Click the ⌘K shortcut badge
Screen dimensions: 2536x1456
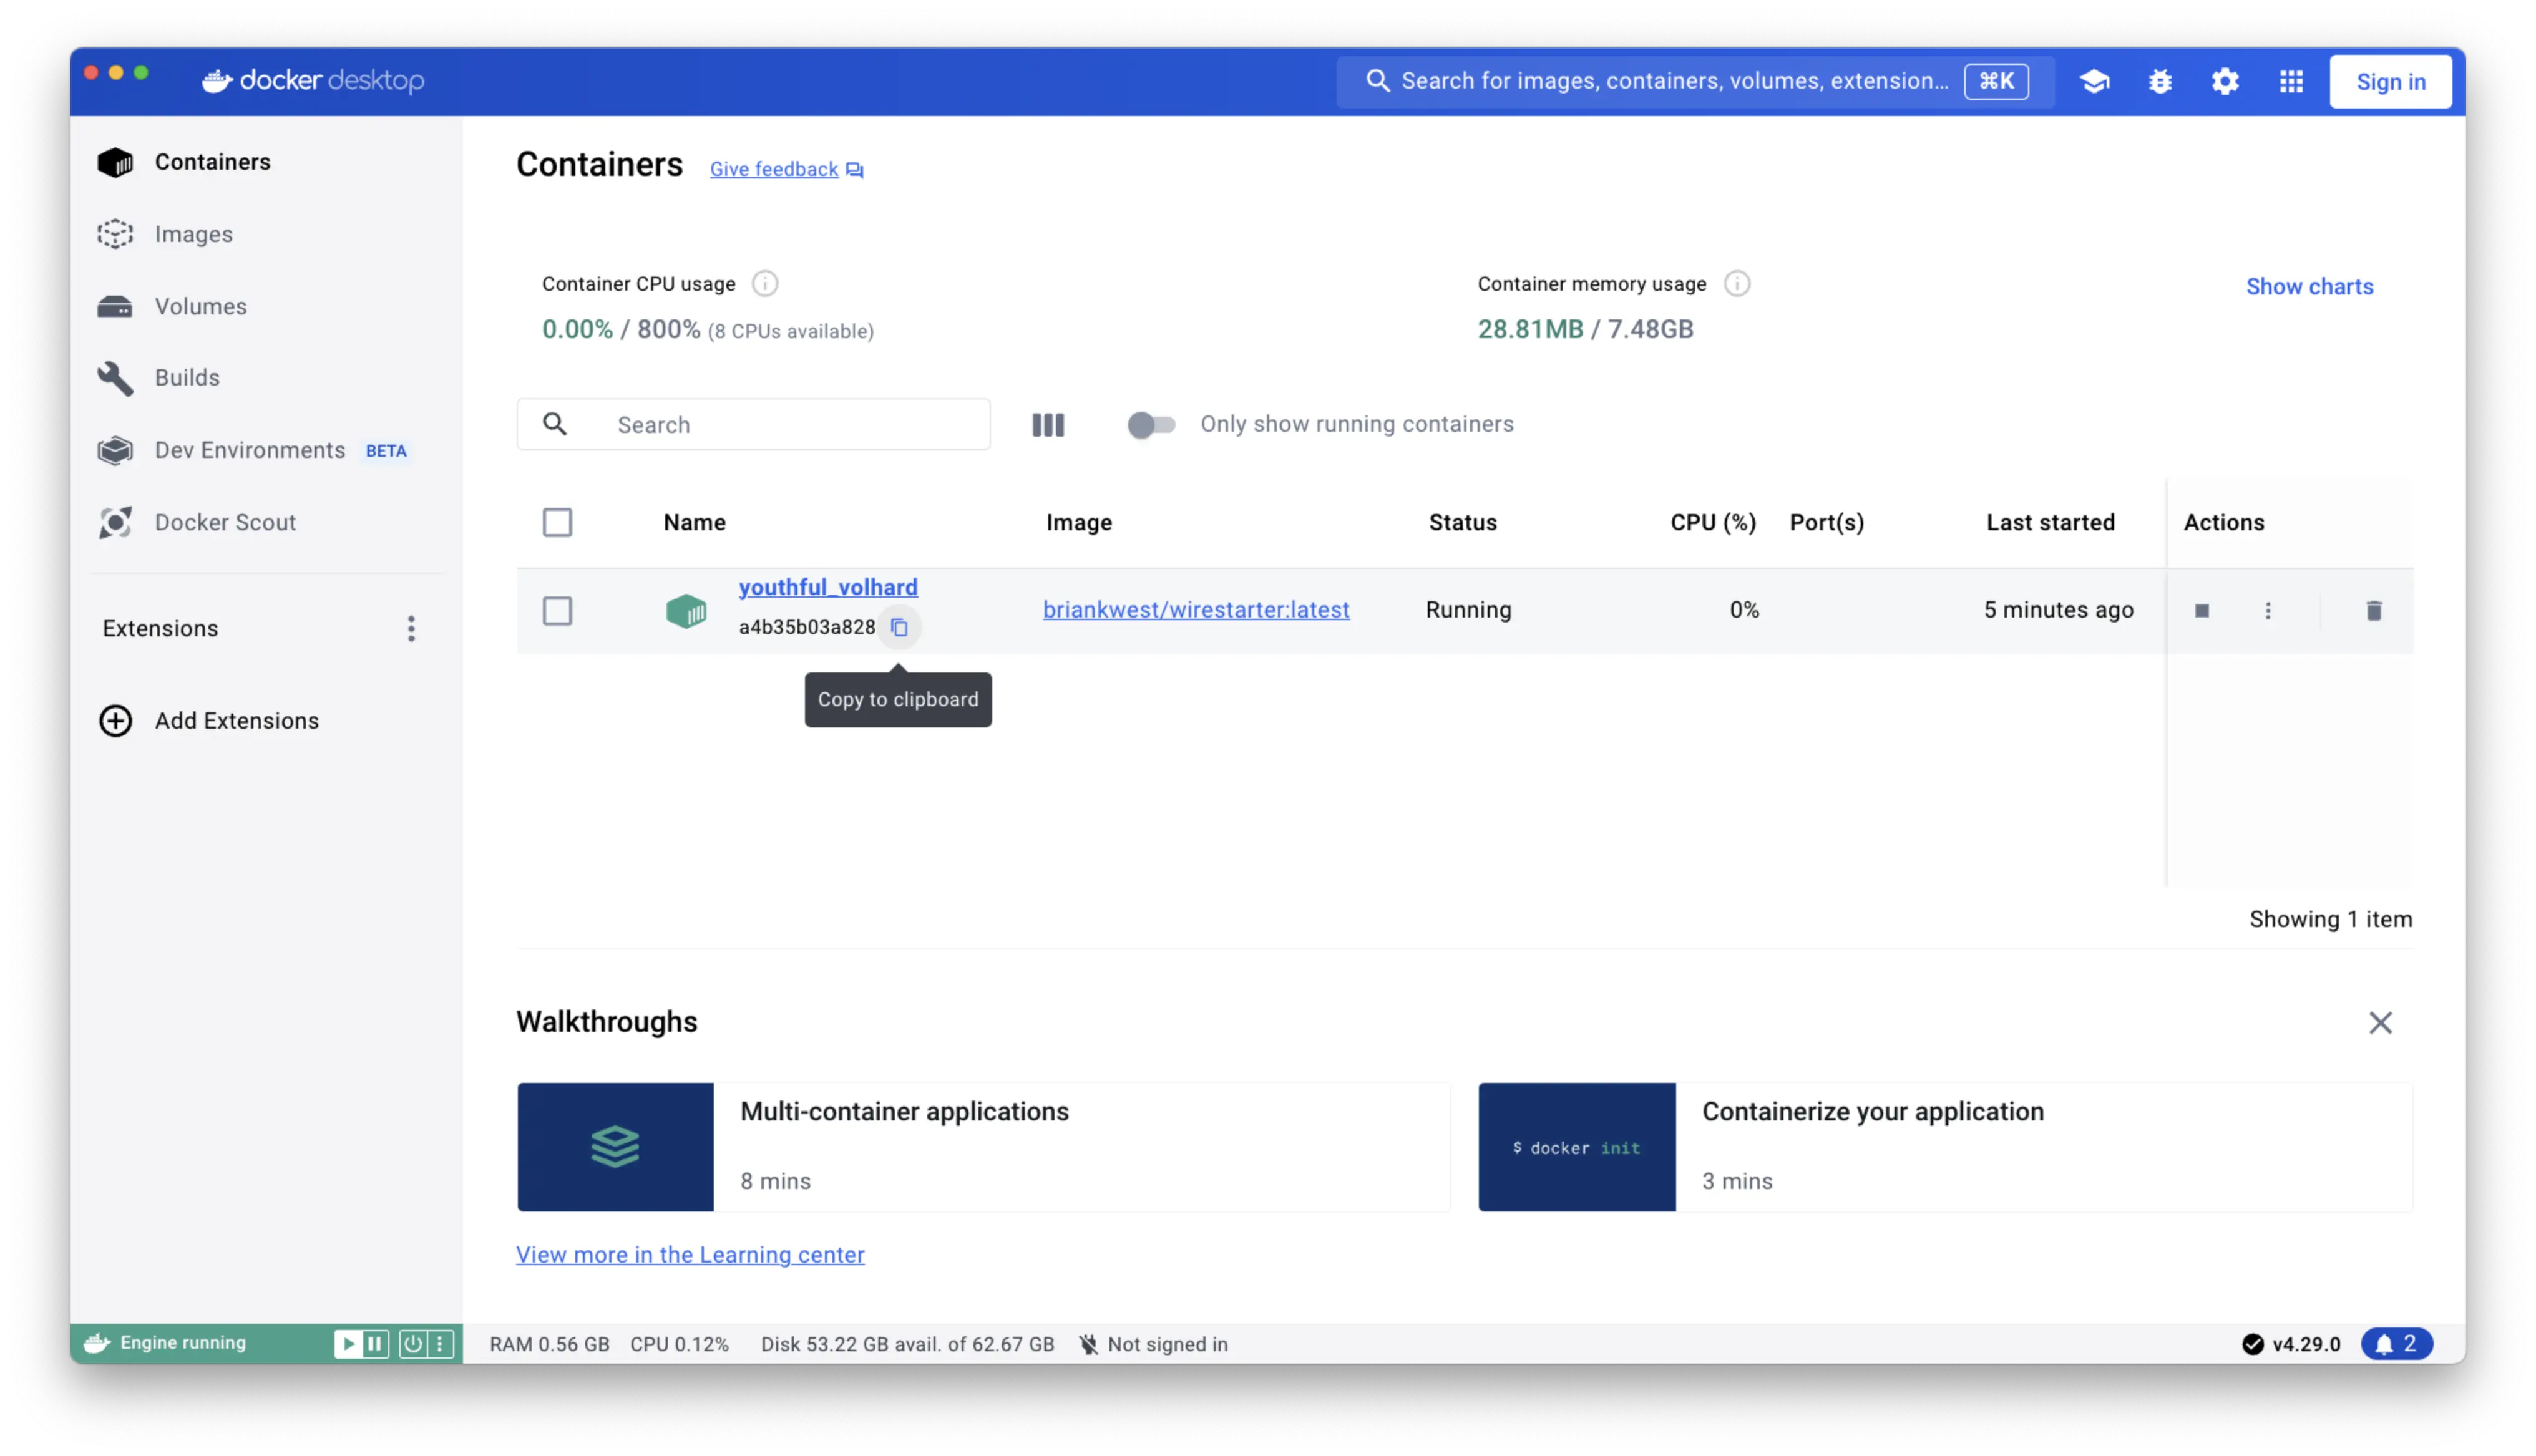[1996, 81]
